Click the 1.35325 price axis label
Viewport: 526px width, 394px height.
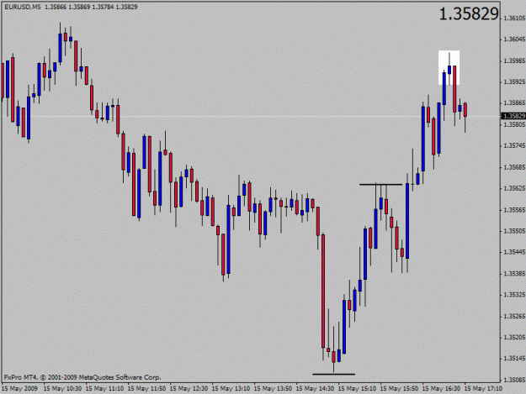coord(514,295)
